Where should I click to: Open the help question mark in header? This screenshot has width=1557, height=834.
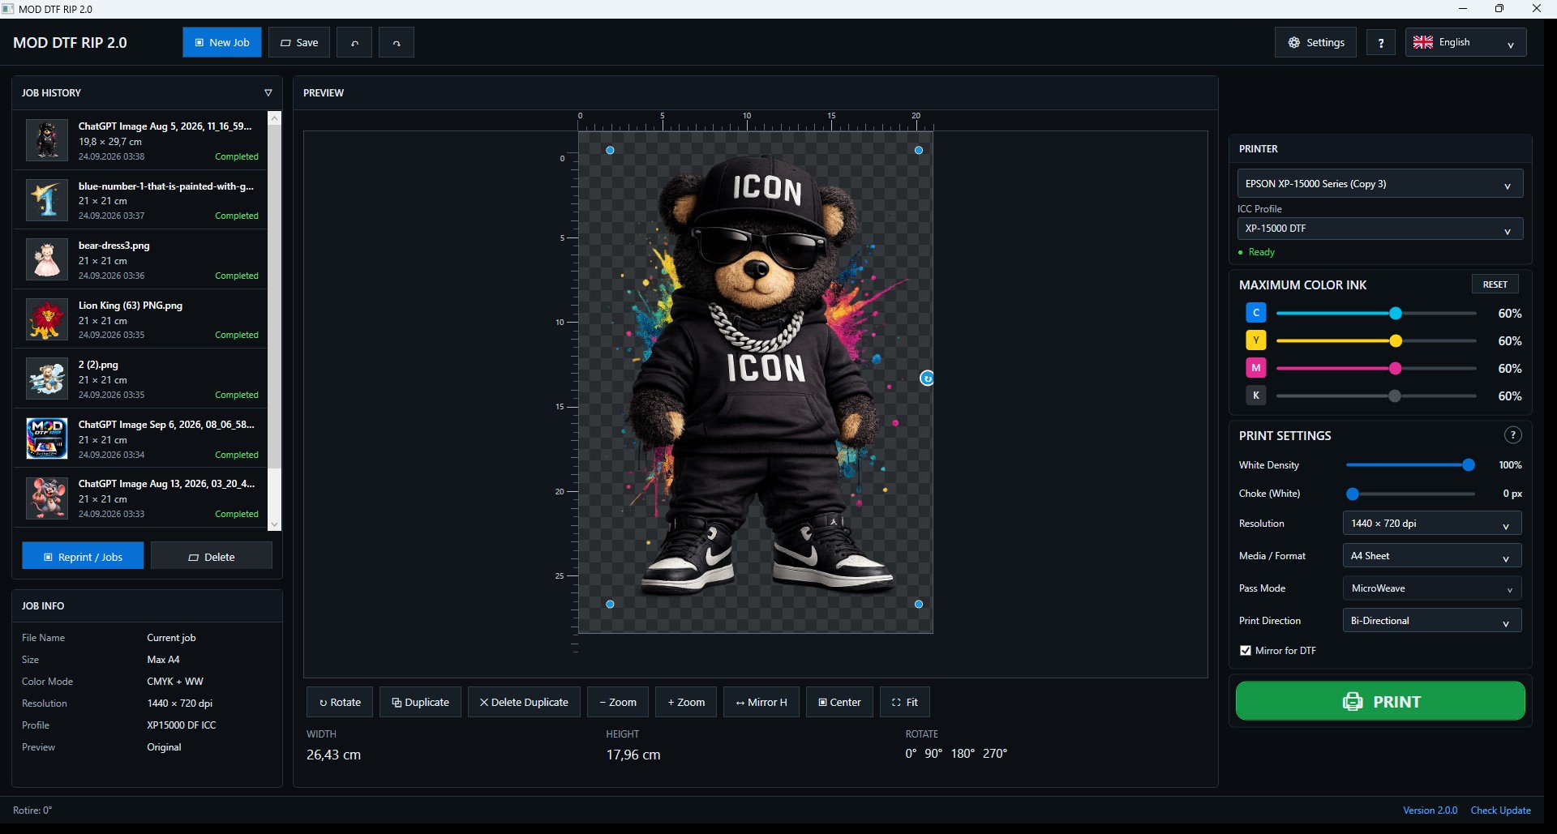1381,43
